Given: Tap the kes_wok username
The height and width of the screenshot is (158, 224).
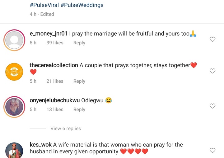Looking at the screenshot, I should pyautogui.click(x=40, y=145).
